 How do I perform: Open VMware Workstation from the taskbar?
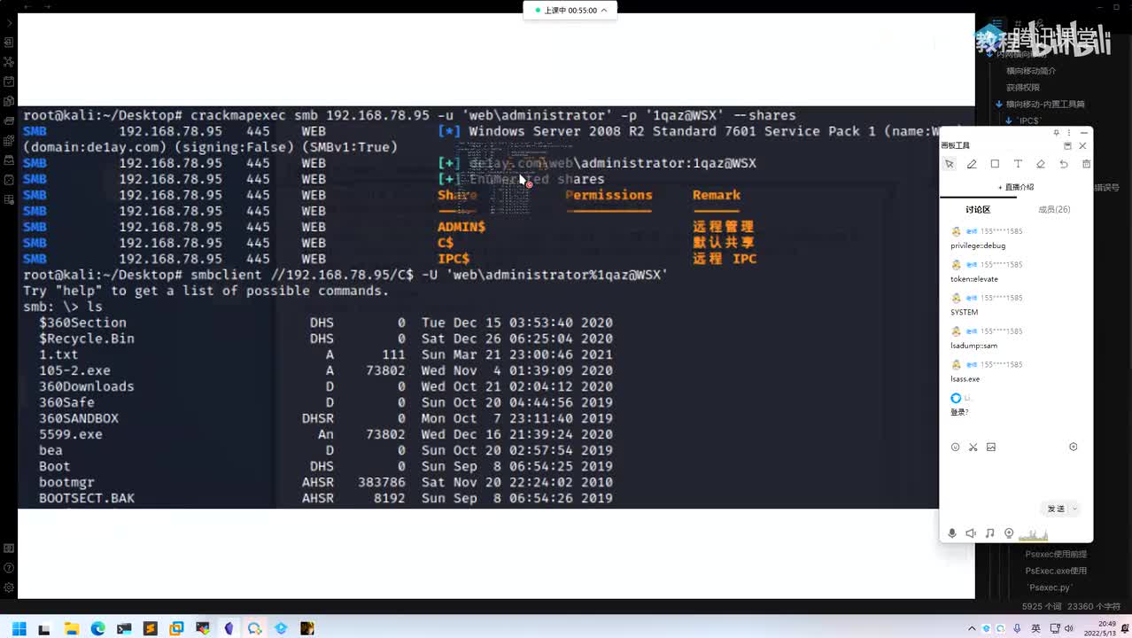(176, 628)
